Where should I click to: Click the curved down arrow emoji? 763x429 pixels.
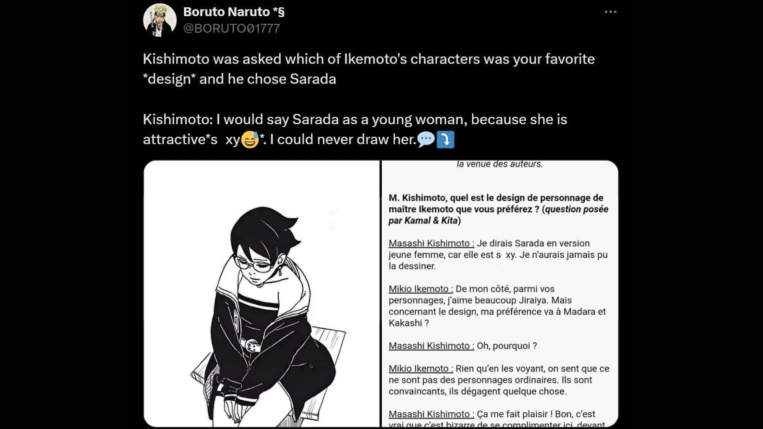point(445,140)
